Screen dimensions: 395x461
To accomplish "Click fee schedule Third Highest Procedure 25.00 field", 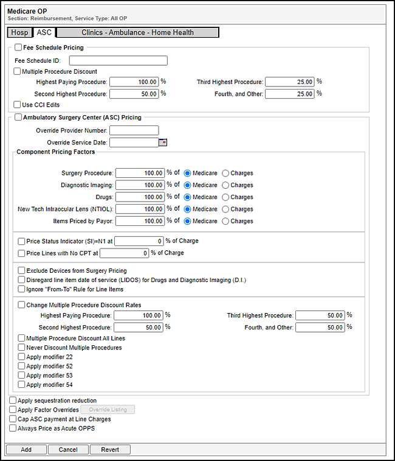I will (x=290, y=82).
